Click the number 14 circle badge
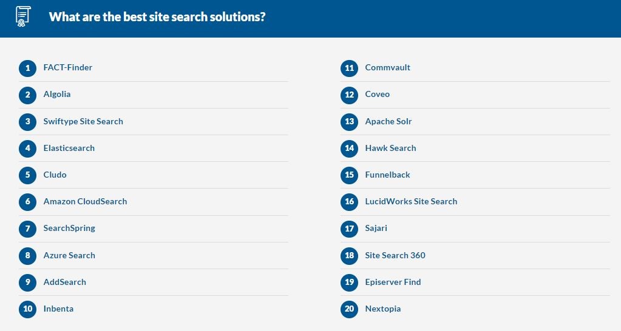The height and width of the screenshot is (331, 621). point(349,149)
